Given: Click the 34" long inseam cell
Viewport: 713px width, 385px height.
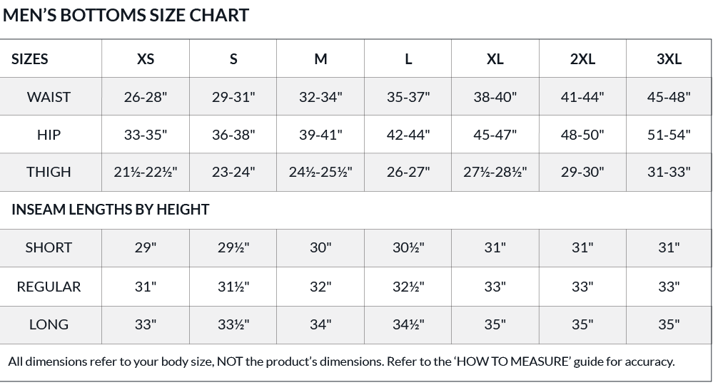Looking at the screenshot, I should point(320,324).
